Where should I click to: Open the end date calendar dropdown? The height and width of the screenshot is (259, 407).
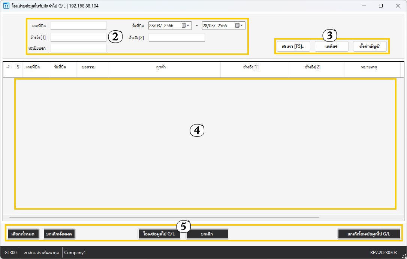239,26
